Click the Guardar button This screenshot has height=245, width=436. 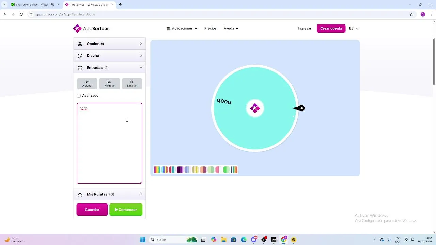point(92,210)
